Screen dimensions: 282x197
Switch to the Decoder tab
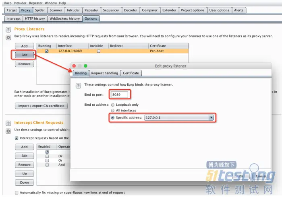[131, 10]
